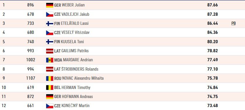Open ŠTROBINDERS Rolands athlete page
245x110 pixels.
[x=80, y=69]
